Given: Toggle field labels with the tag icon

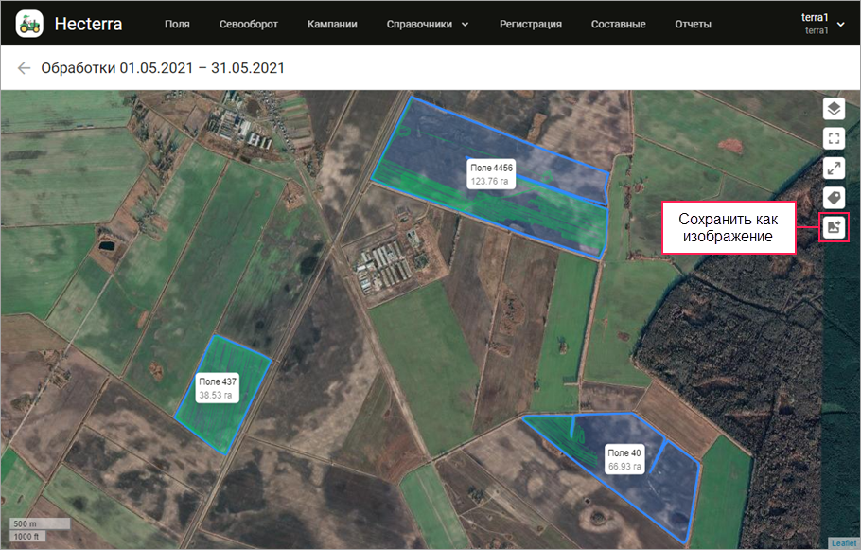Looking at the screenshot, I should tap(834, 198).
